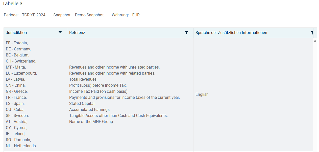The height and width of the screenshot is (152, 319).
Task: Click the 'Name of the MNE Group' reference
Action: pyautogui.click(x=91, y=122)
